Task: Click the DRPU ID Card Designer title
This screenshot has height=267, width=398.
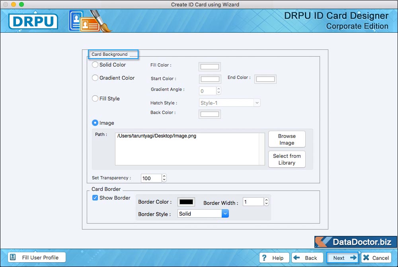Action: coord(336,16)
